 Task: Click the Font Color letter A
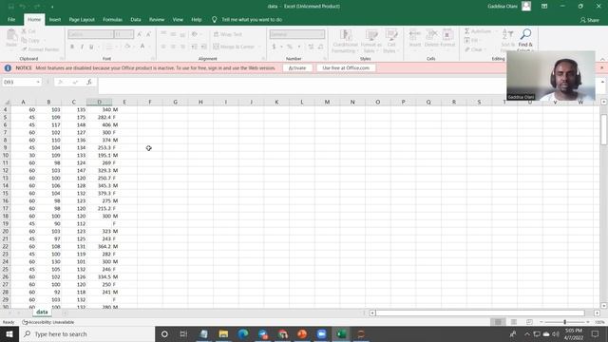coord(142,47)
